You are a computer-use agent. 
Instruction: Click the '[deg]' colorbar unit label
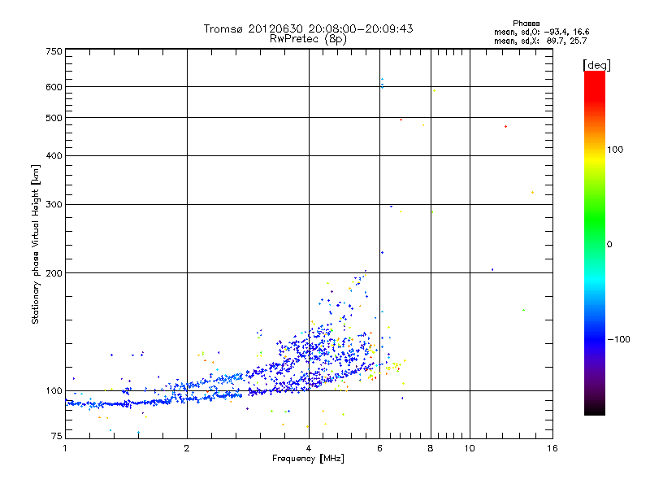tap(596, 65)
